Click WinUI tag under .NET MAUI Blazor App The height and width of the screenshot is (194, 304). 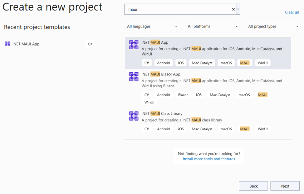click(149, 102)
